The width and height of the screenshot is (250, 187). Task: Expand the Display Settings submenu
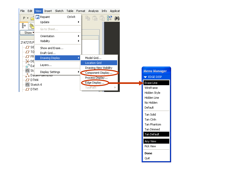58,72
